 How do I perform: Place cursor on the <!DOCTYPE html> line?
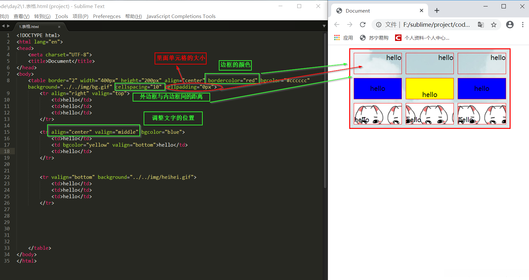(x=38, y=35)
